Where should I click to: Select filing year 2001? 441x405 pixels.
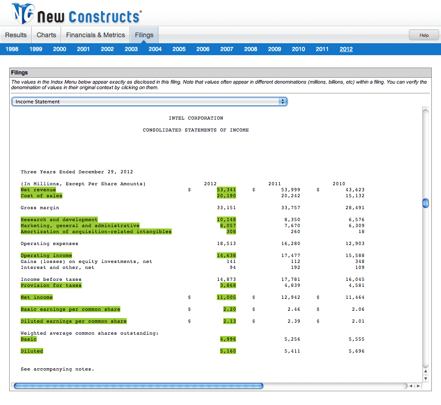[x=83, y=49]
